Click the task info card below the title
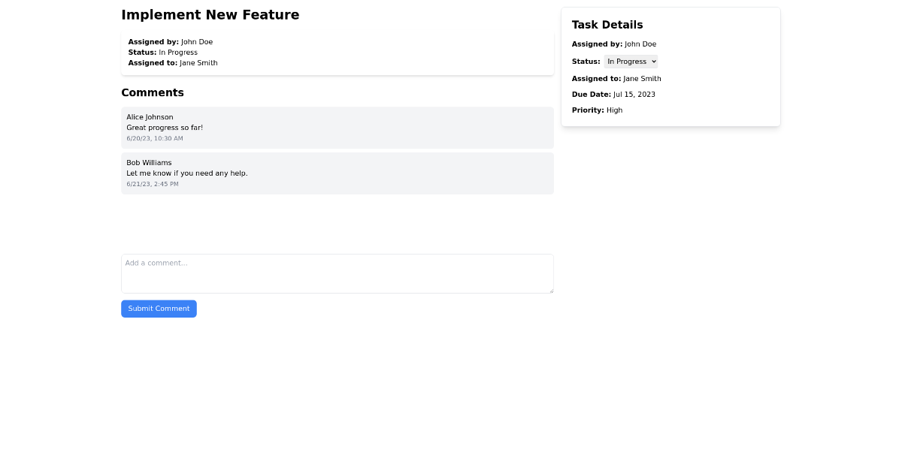 [x=337, y=52]
